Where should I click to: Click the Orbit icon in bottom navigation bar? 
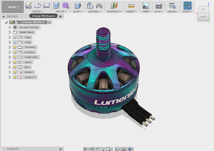coord(86,149)
